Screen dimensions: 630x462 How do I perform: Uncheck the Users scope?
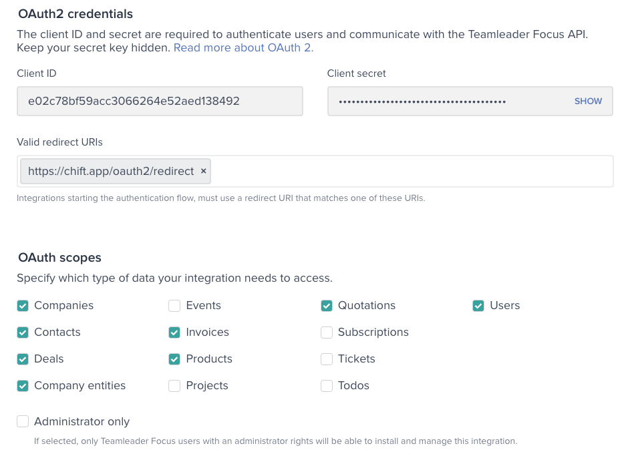pos(478,306)
